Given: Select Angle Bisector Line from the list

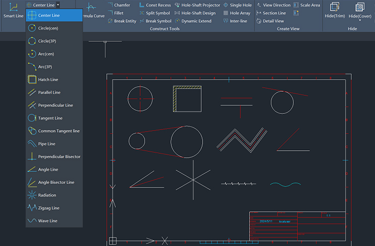Looking at the screenshot, I should pos(56,182).
